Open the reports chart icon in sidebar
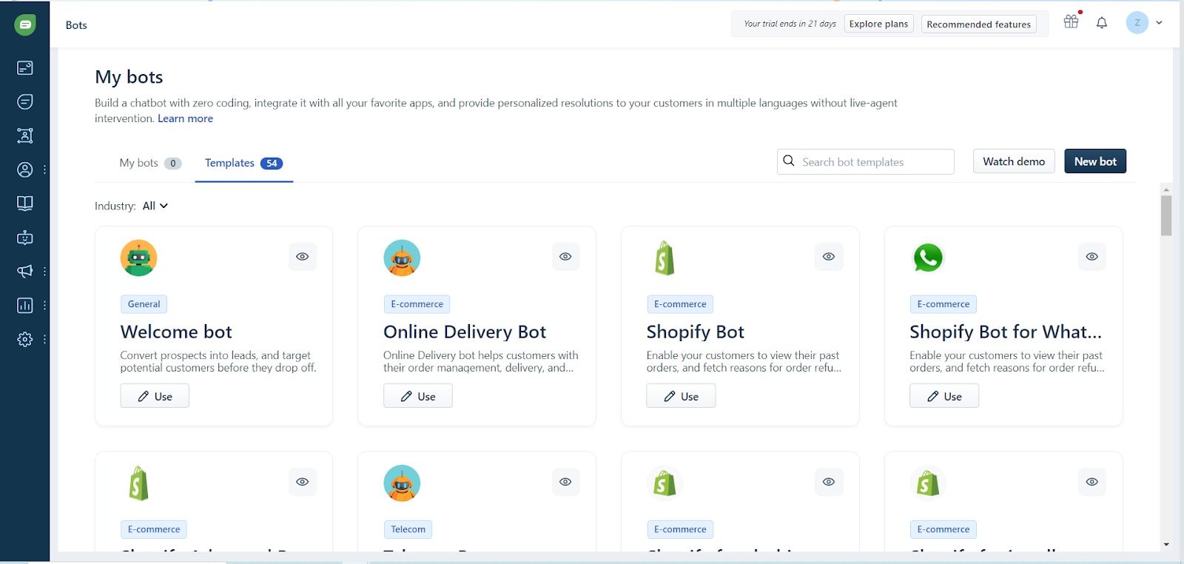Screen dimensions: 1184x564 [x=25, y=306]
